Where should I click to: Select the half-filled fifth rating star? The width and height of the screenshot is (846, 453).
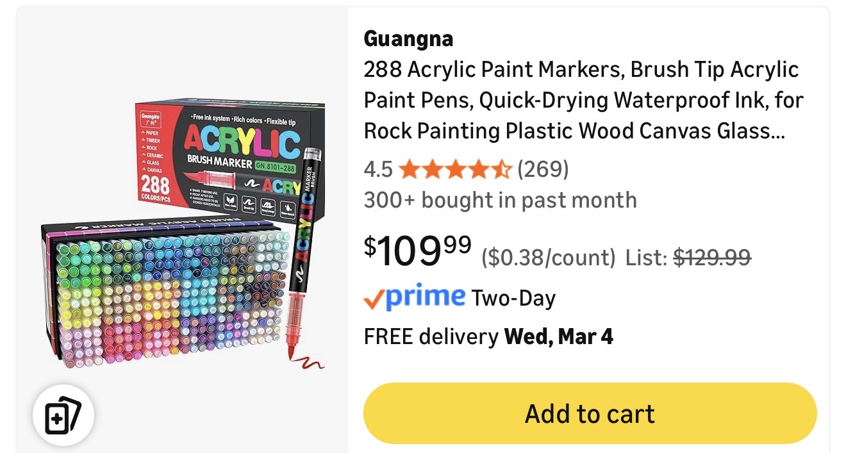(501, 169)
